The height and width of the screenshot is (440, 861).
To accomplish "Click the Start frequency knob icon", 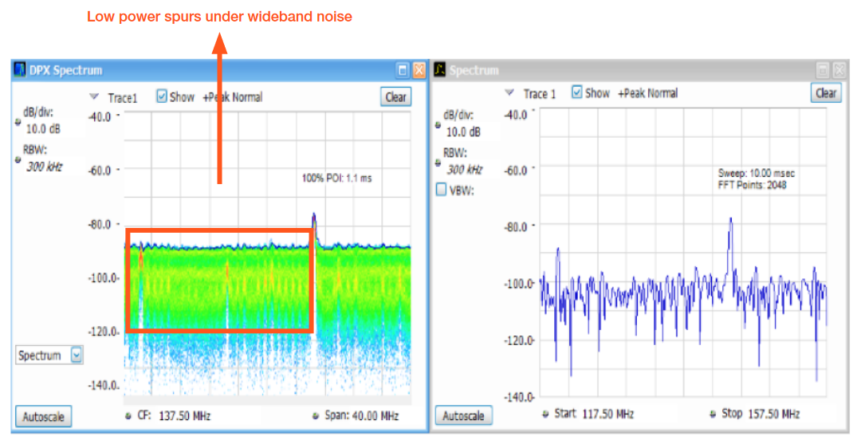I will (x=545, y=414).
